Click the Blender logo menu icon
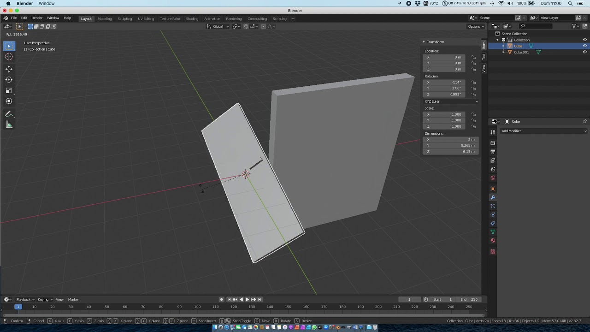590x332 pixels. [6, 18]
